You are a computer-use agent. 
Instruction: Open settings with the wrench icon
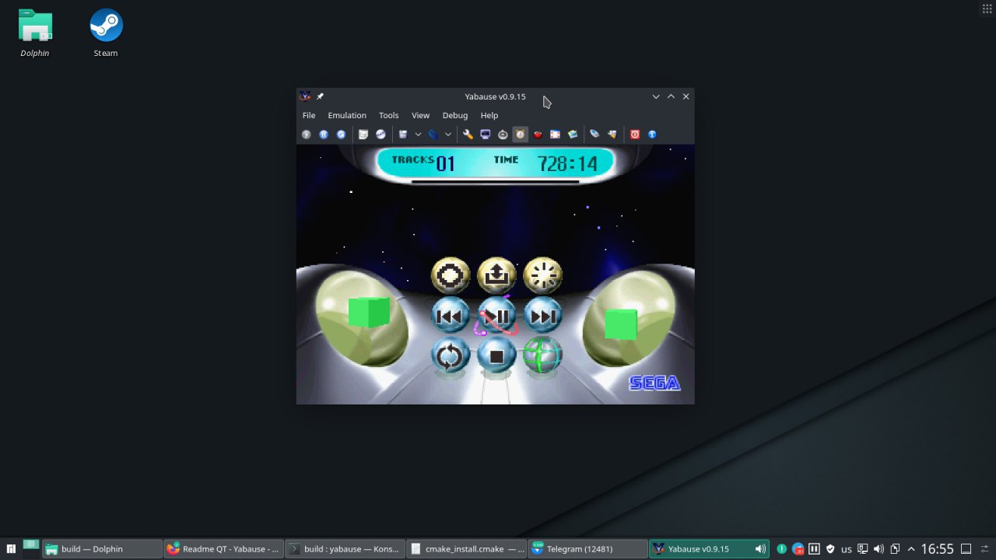click(468, 135)
